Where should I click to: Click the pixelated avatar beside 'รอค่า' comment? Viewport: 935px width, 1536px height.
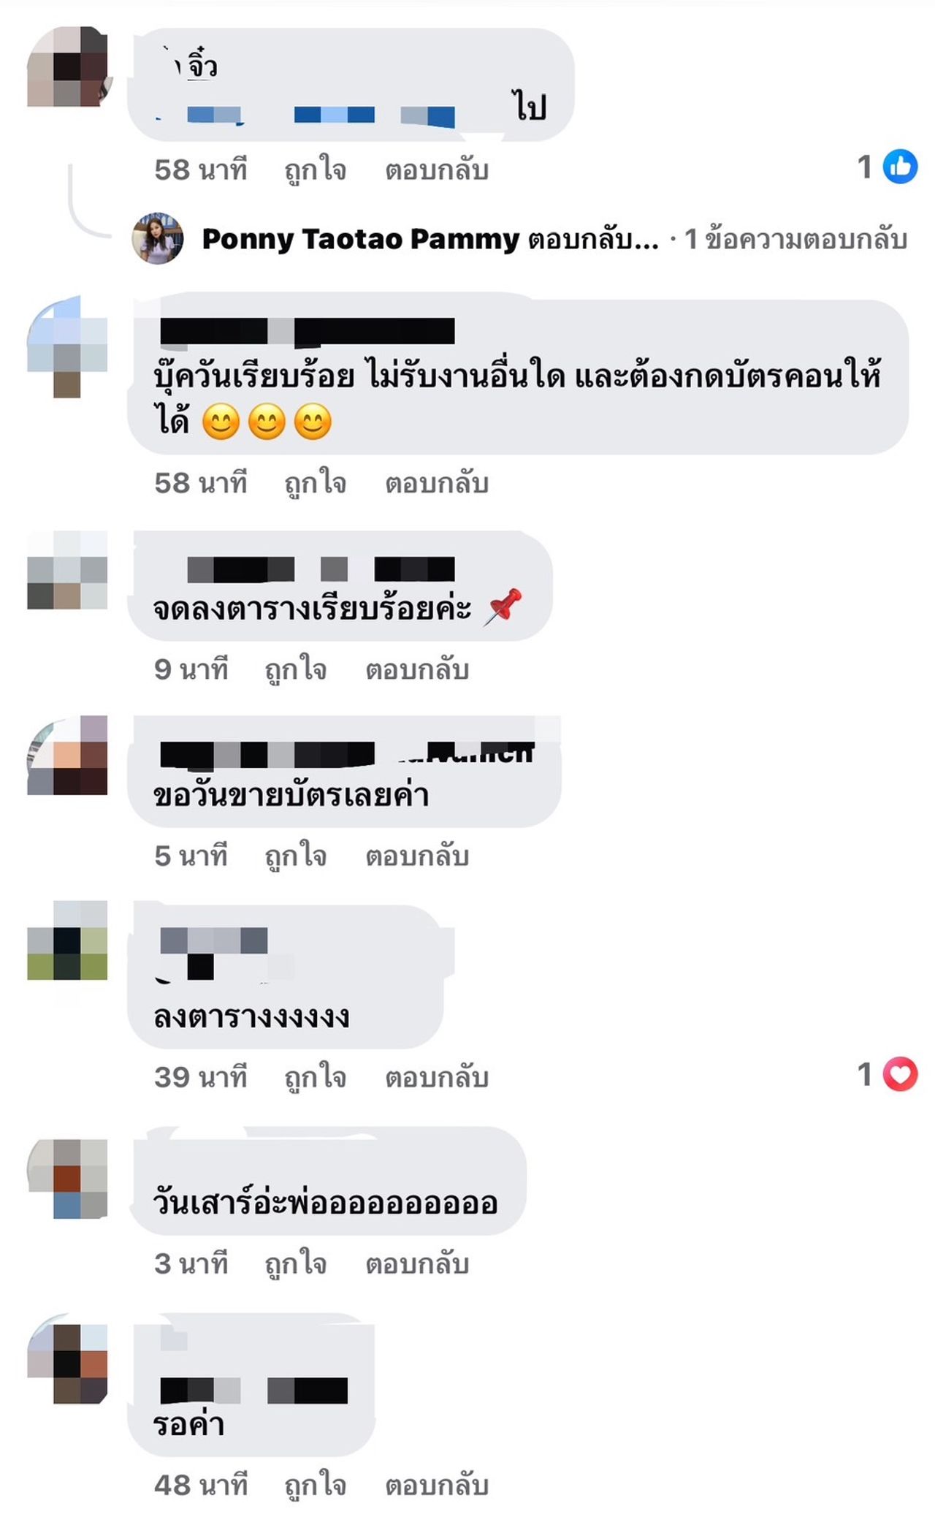[x=67, y=1364]
